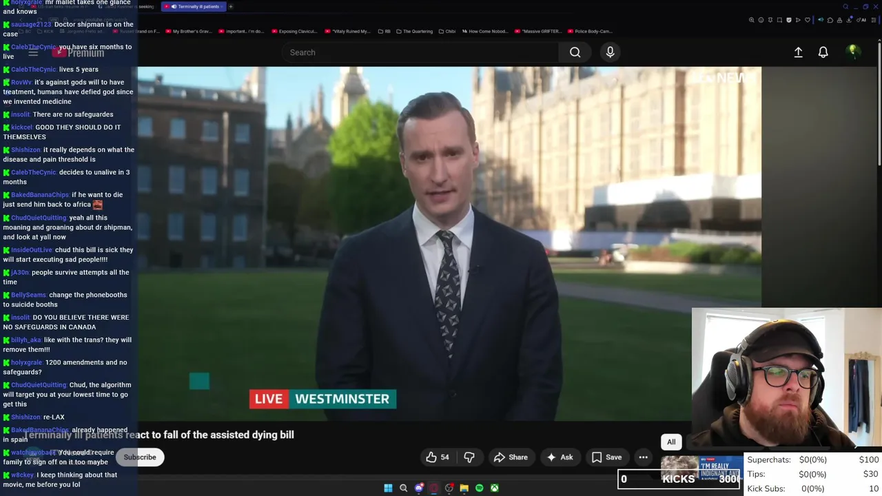Open the browser easy setup menu icon
This screenshot has width=882, height=496.
pyautogui.click(x=874, y=20)
